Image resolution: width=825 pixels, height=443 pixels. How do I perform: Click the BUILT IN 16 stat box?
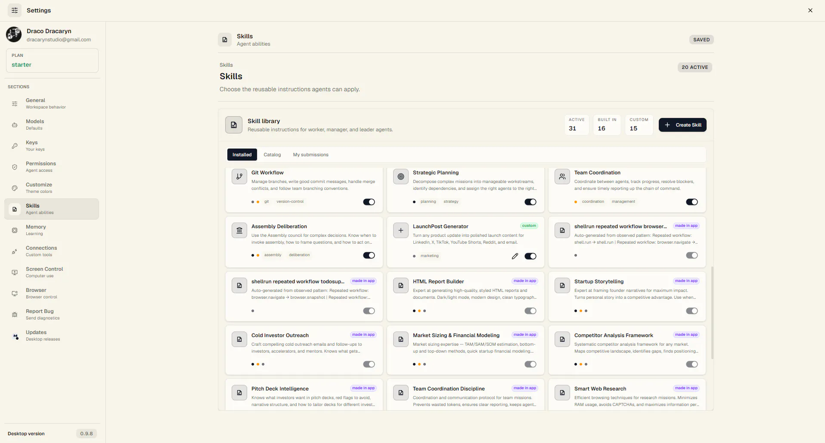[x=607, y=125]
